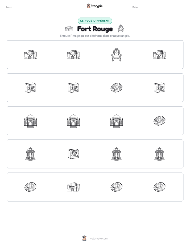The width and height of the screenshot is (190, 246).
Task: Click the Fort Rouge title
Action: click(x=95, y=29)
